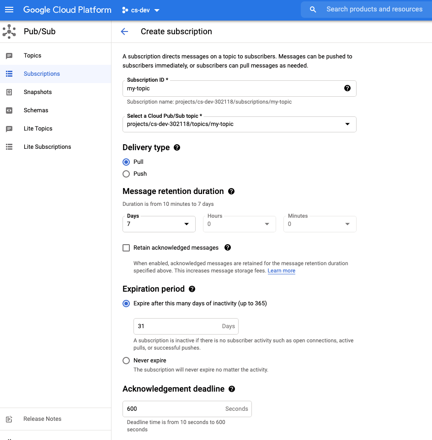Click the back arrow beside Create subscription
The height and width of the screenshot is (440, 432).
tap(124, 31)
